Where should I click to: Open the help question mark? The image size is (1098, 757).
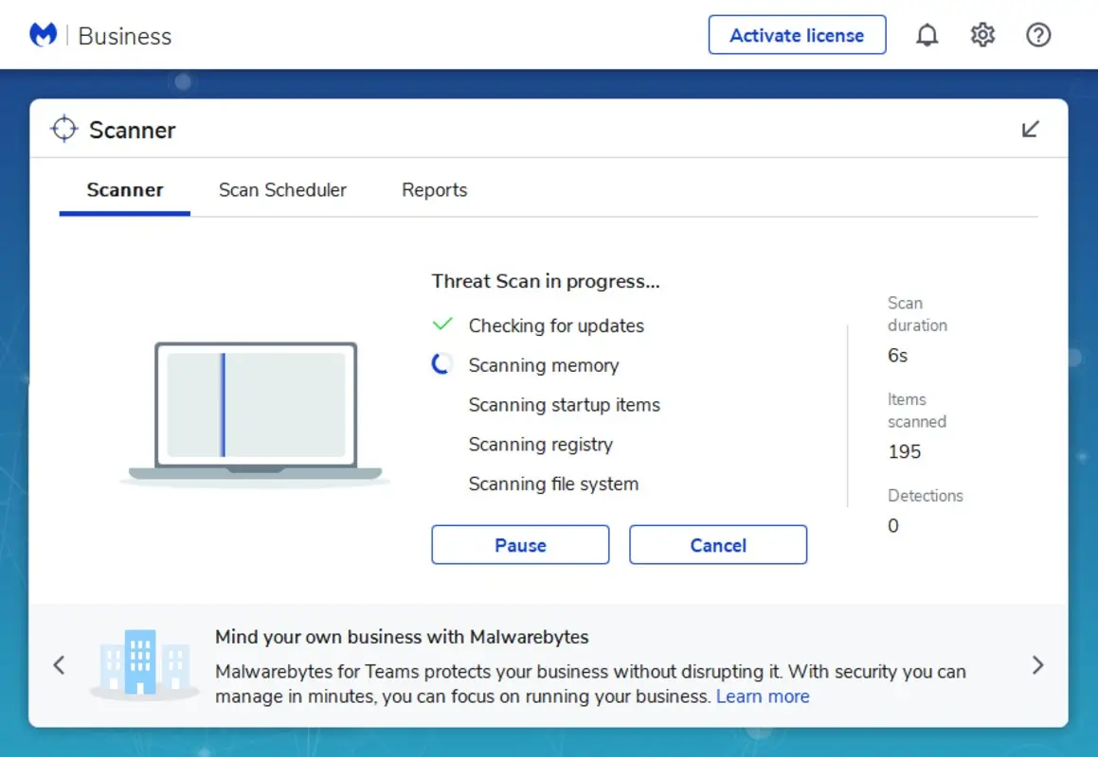click(x=1037, y=35)
